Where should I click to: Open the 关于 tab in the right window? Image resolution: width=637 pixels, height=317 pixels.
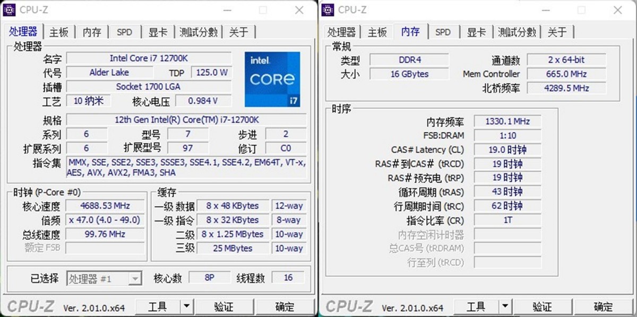tap(557, 32)
